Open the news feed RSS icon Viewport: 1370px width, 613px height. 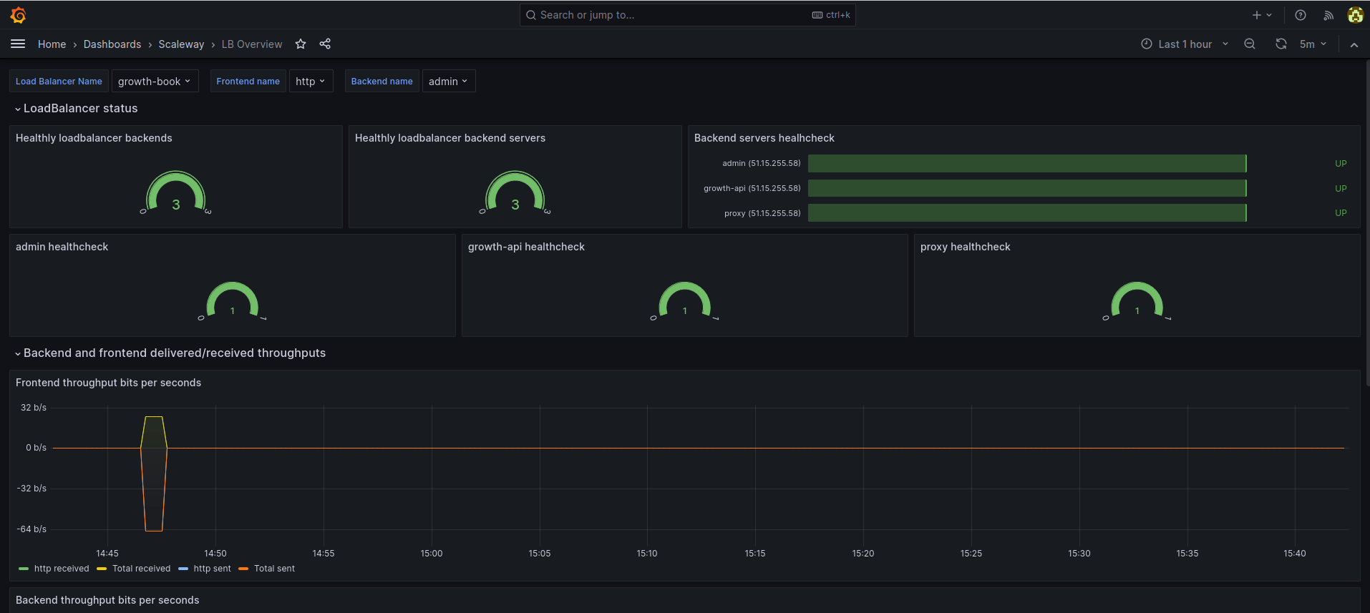coord(1328,15)
